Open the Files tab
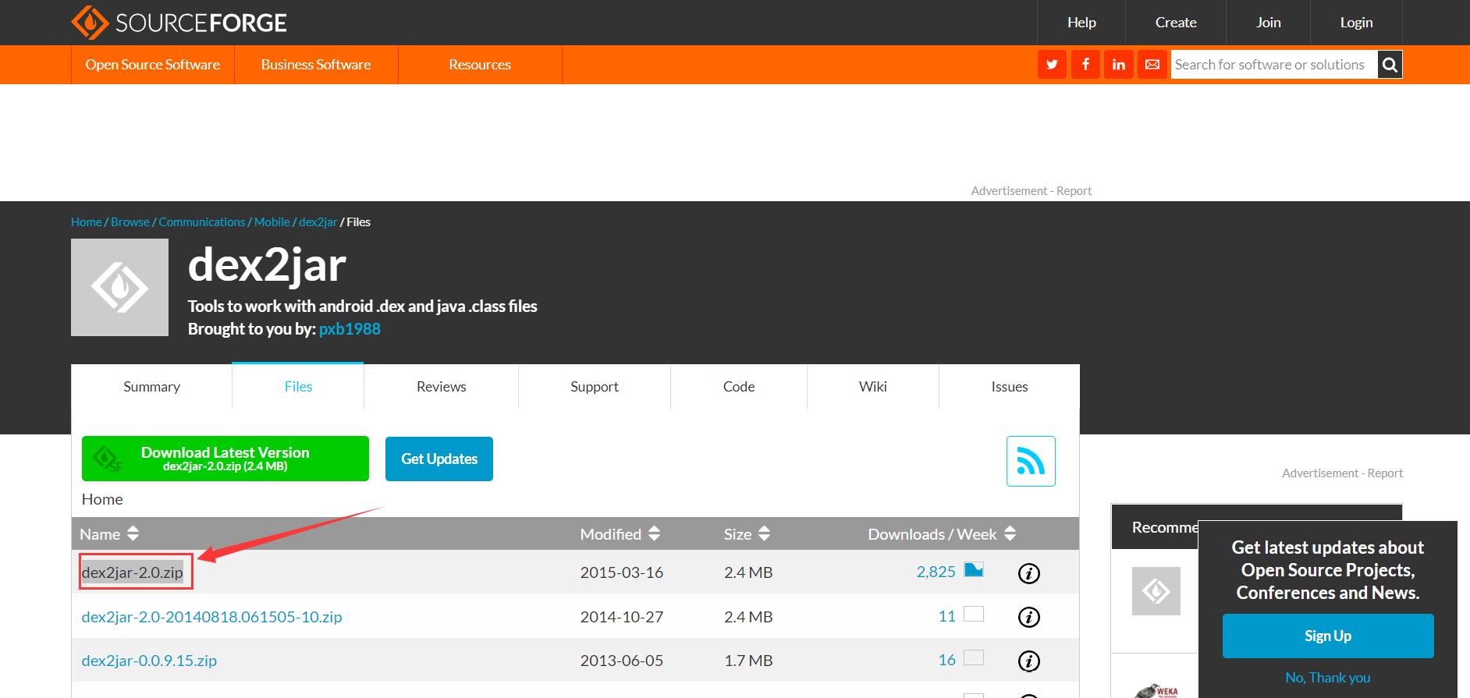 (x=298, y=387)
